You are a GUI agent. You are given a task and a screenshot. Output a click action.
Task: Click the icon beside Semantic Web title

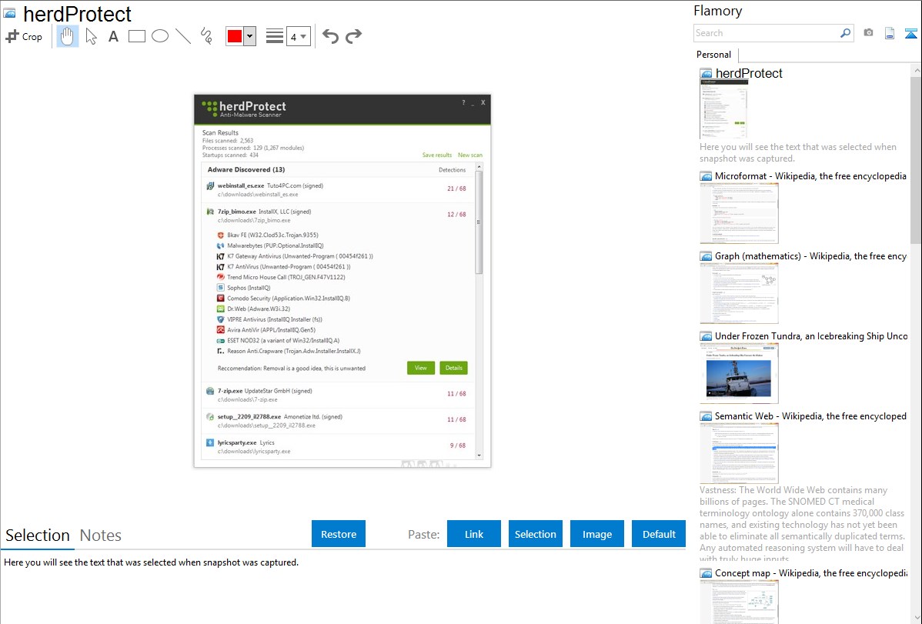tap(707, 416)
